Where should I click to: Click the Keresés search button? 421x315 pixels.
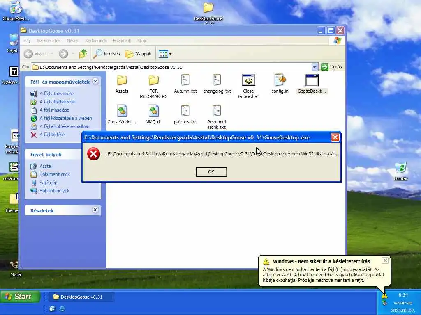click(106, 54)
